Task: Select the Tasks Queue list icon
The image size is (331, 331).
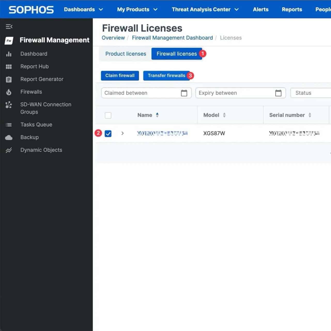Action: [9, 125]
